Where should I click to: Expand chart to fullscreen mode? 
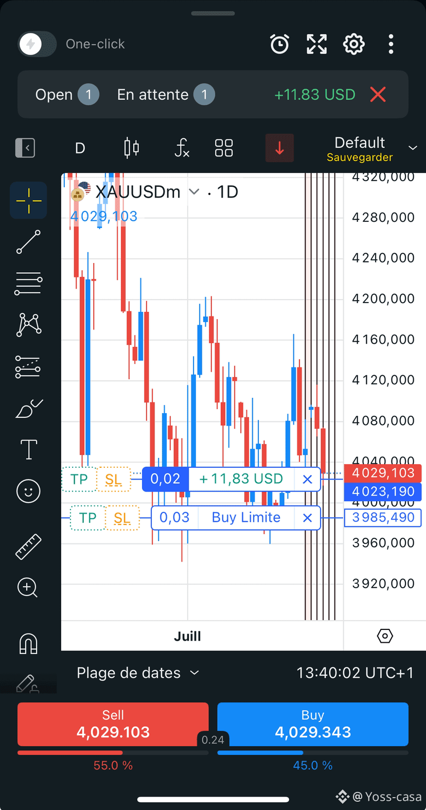pyautogui.click(x=317, y=44)
